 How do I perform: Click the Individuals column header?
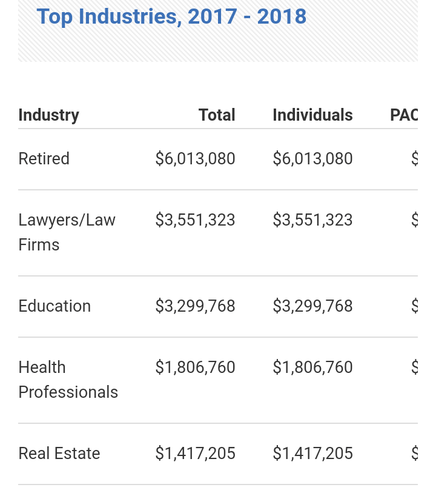(x=312, y=115)
